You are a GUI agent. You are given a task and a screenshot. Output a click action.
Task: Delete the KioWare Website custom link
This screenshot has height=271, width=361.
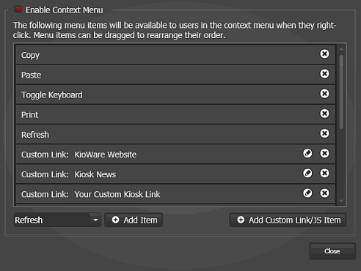tap(324, 153)
